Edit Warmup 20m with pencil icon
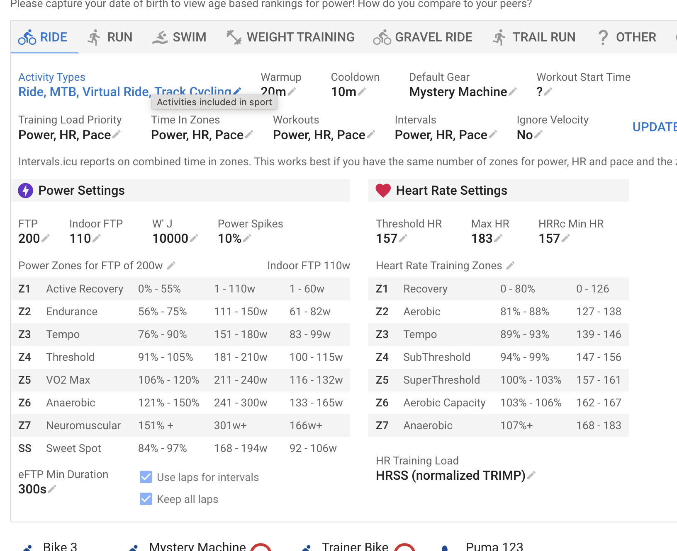 (292, 92)
